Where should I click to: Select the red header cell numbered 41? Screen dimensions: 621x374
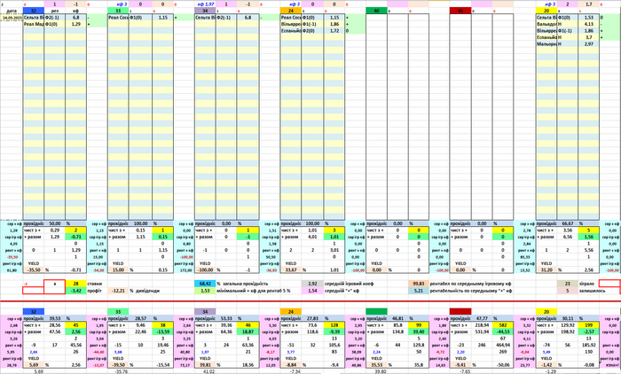pyautogui.click(x=460, y=12)
